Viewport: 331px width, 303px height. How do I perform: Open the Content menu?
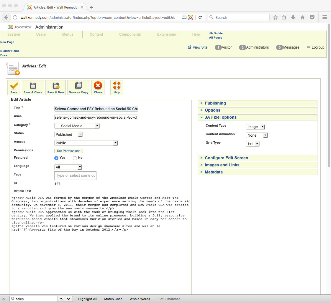(96, 34)
